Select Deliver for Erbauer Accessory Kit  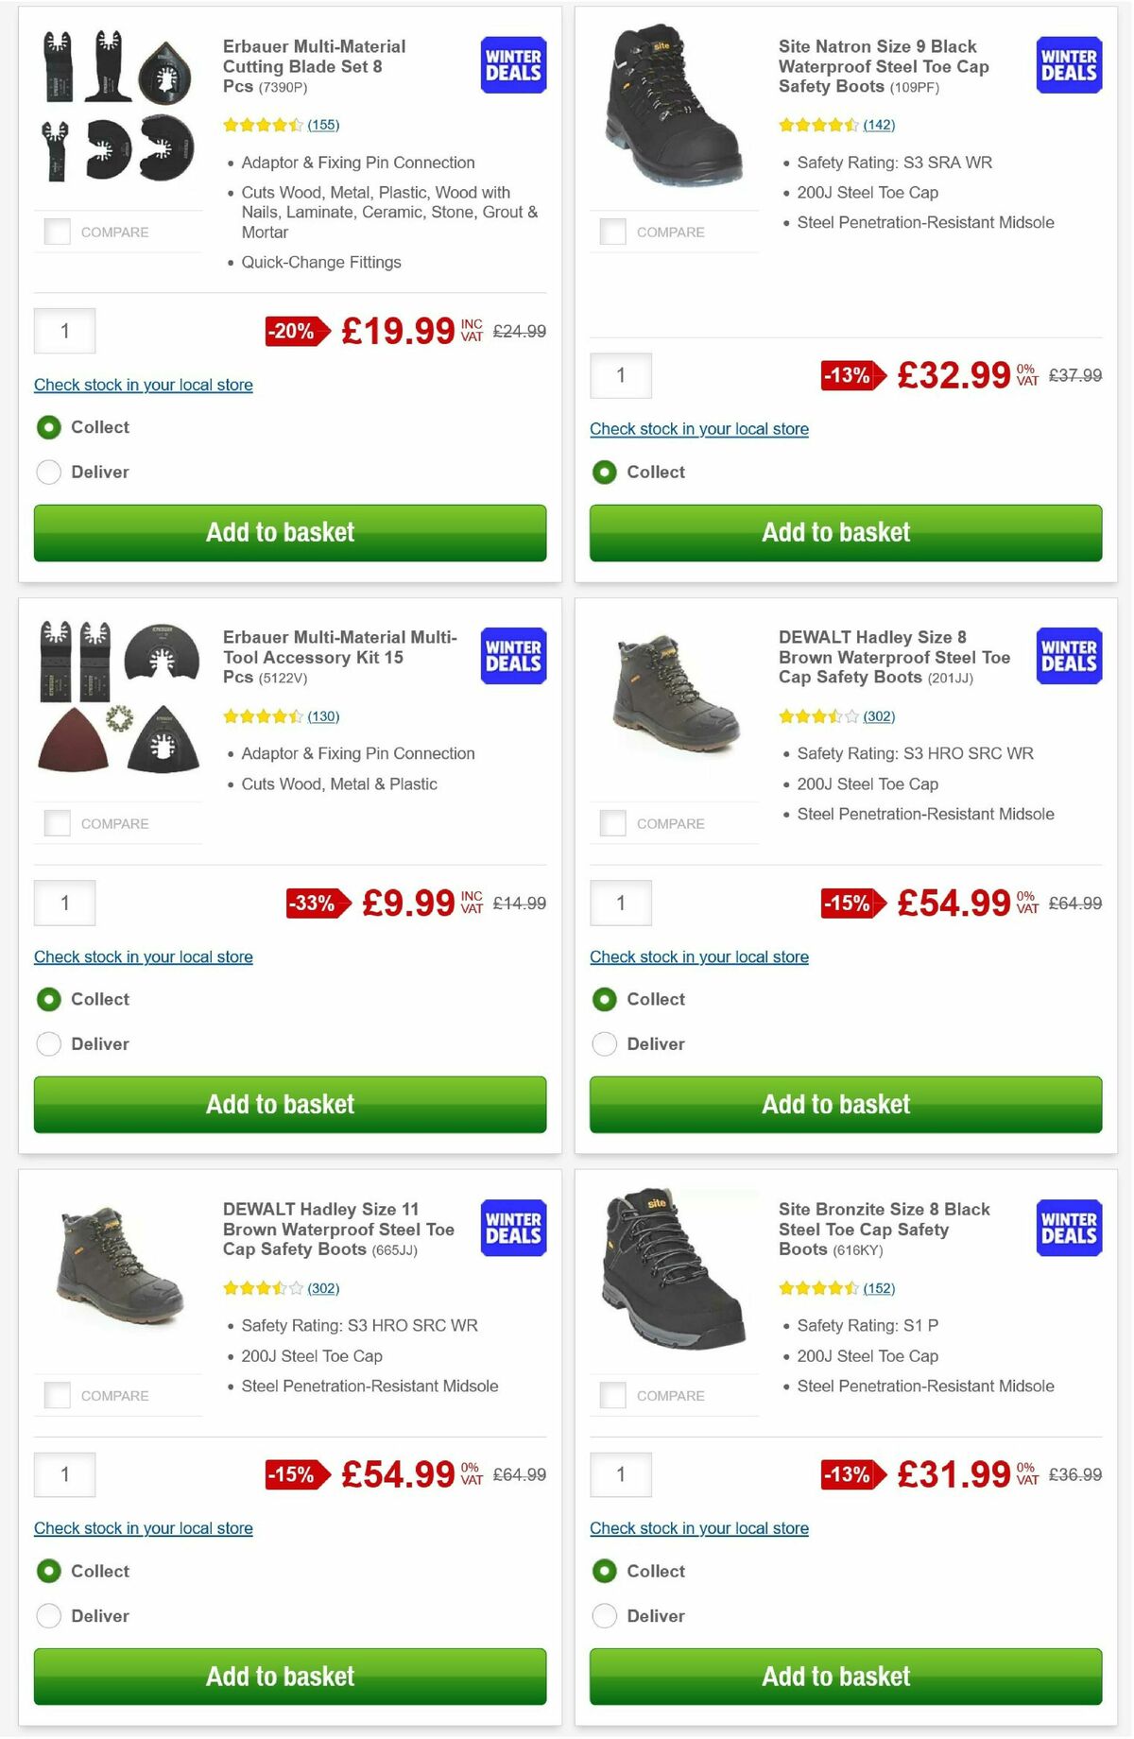[x=48, y=1043]
